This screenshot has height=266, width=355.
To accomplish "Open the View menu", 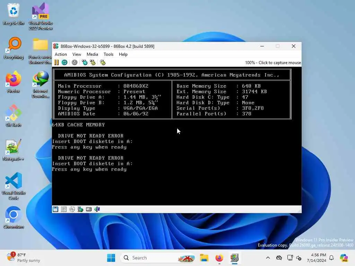I will point(77,54).
